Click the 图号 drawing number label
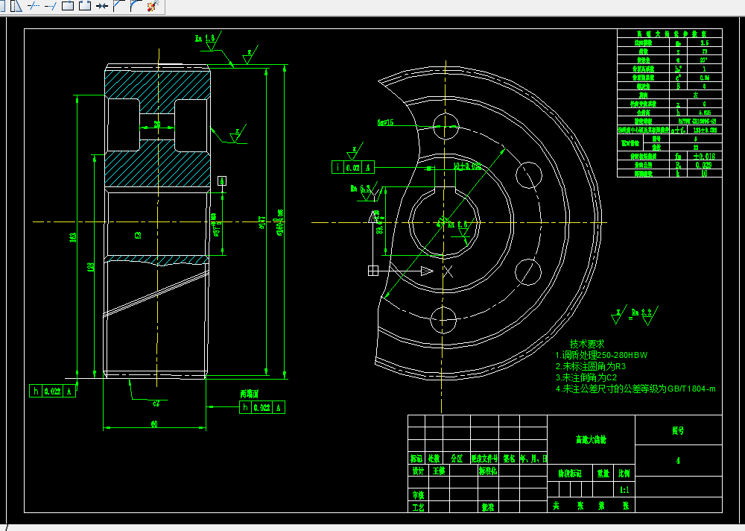The image size is (745, 531). [678, 430]
